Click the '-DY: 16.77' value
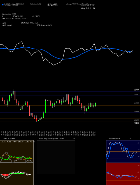 click(x=30, y=142)
